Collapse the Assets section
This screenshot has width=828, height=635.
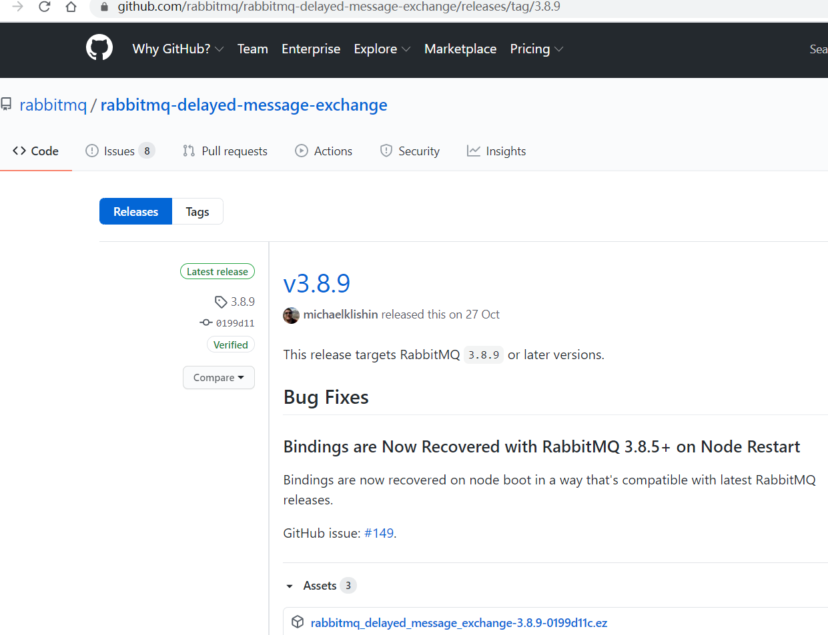click(x=290, y=586)
